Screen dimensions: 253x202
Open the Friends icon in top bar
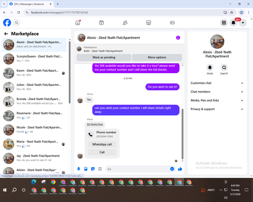pyautogui.click(x=125, y=23)
